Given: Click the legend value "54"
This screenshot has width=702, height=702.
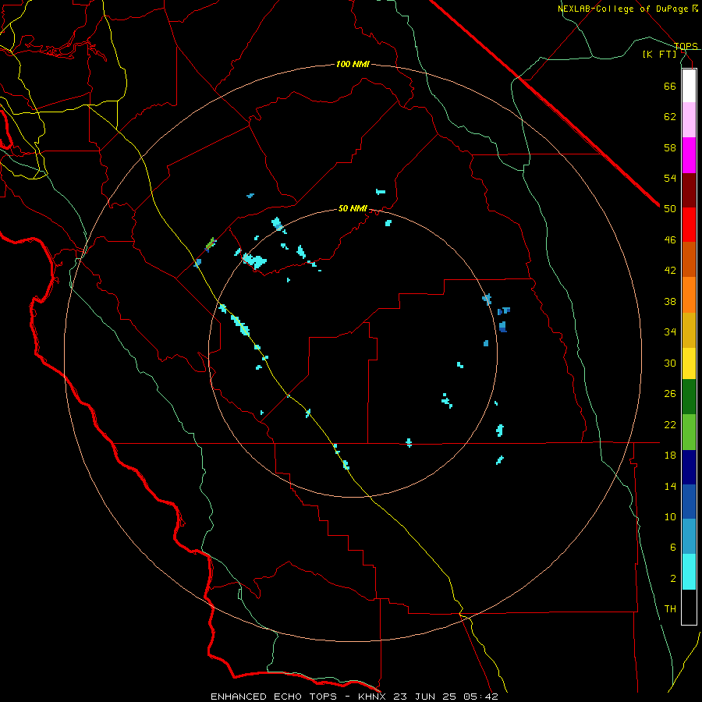Looking at the screenshot, I should point(670,178).
